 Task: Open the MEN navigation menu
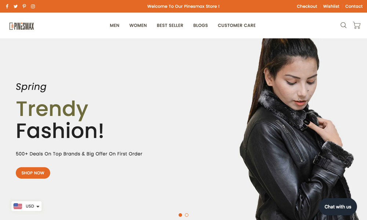pos(115,26)
